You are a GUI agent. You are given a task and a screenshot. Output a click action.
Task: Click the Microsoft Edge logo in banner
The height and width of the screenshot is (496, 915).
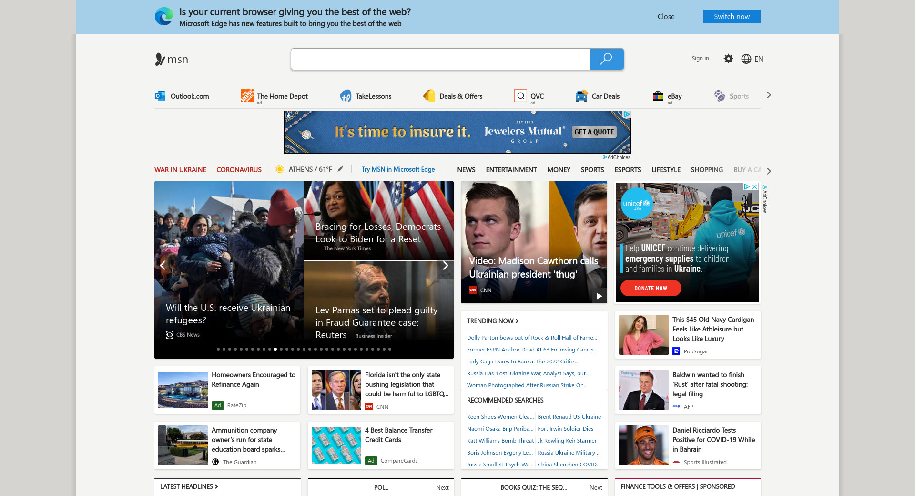[x=164, y=17]
